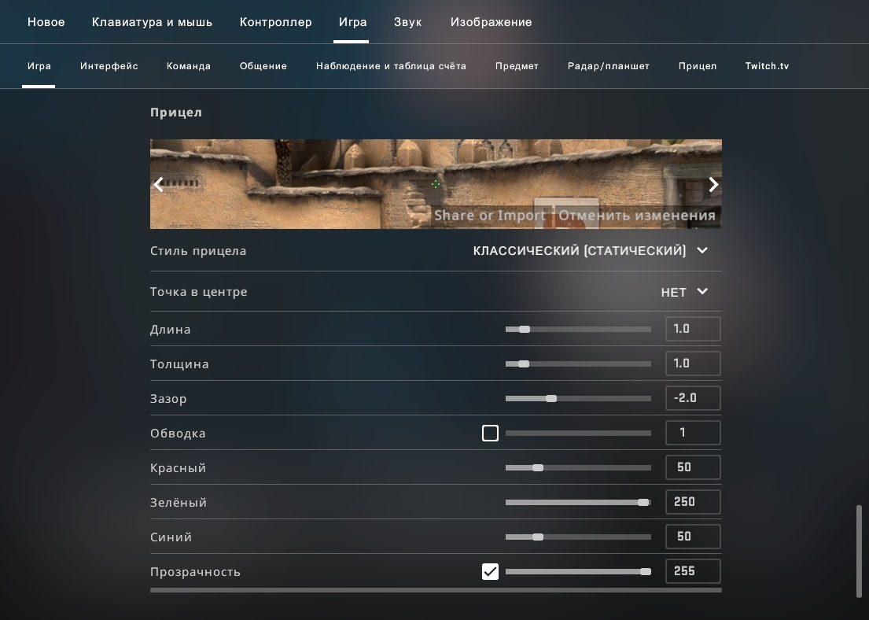Screen dimensions: 869x620
Task: Go to the Радар/планшет sub-tab
Action: [x=608, y=66]
